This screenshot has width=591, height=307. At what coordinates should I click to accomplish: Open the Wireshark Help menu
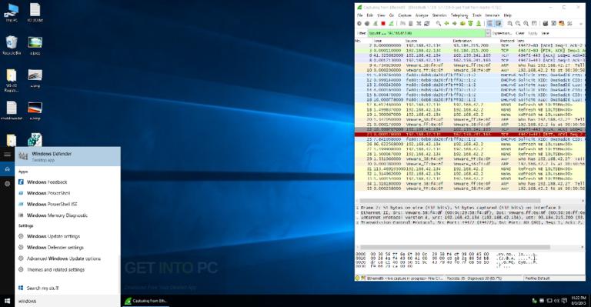click(x=507, y=15)
